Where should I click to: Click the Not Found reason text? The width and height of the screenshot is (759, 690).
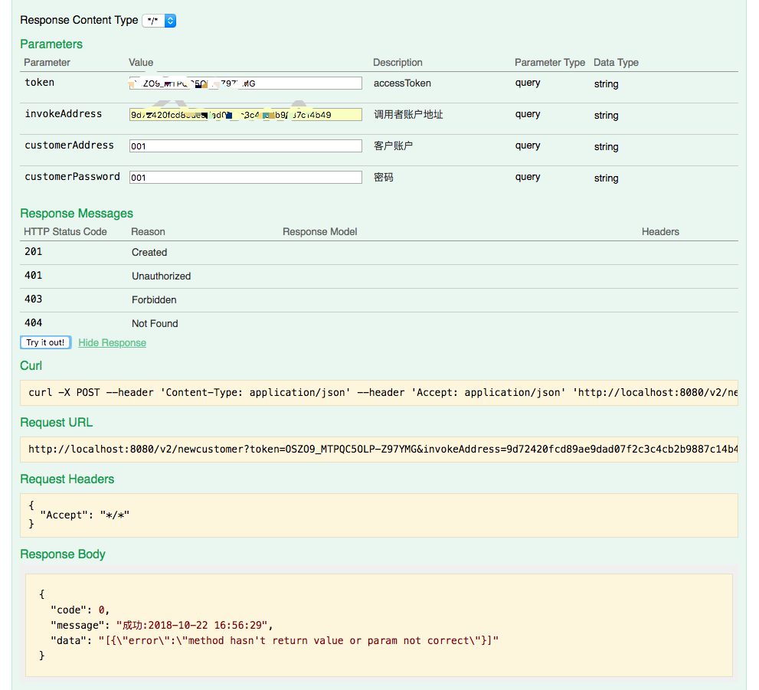tap(155, 323)
